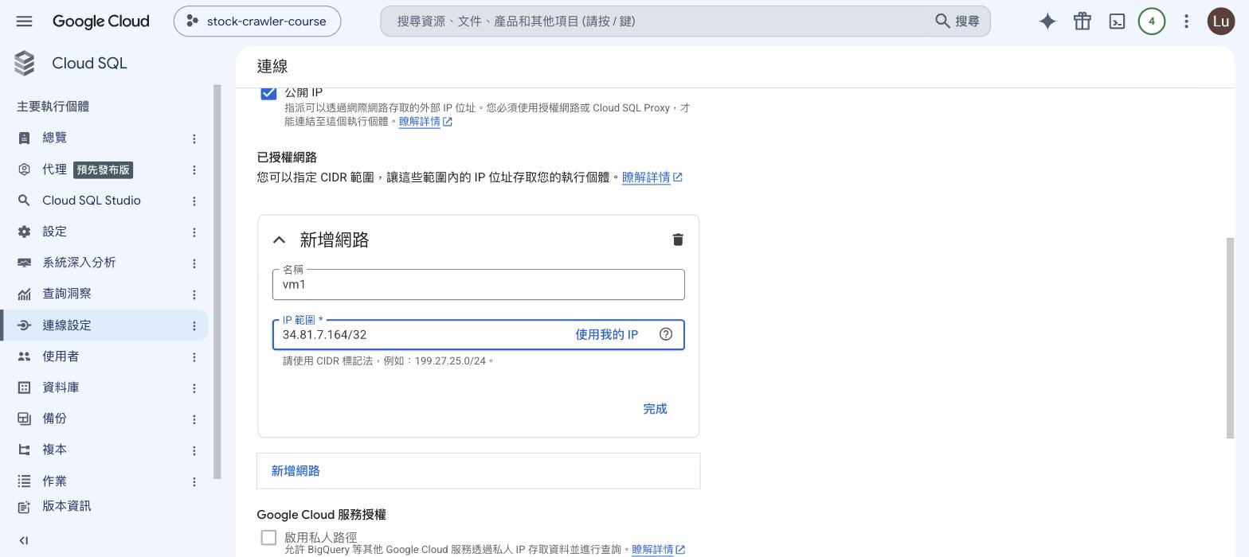Open notifications badge showing 4
The width and height of the screenshot is (1249, 557).
pos(1151,21)
